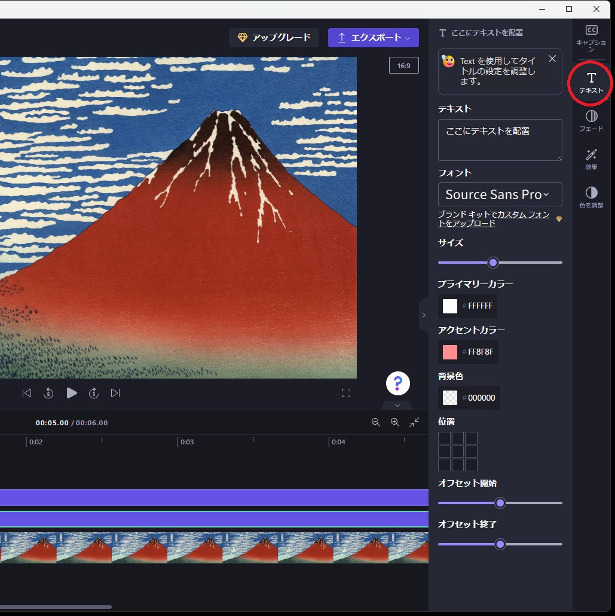This screenshot has width=615, height=616.
Task: Open the フェード (Fade) sidebar tab
Action: (x=591, y=121)
